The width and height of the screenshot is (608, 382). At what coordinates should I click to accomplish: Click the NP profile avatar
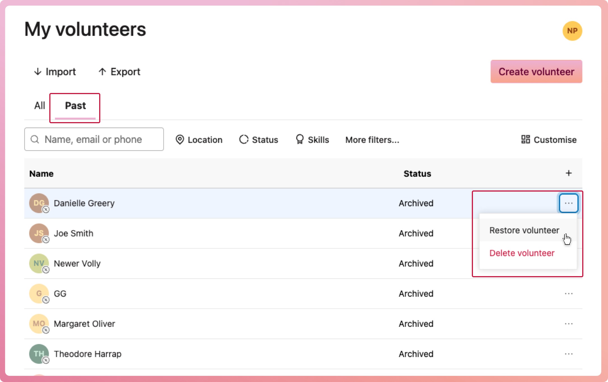click(x=572, y=31)
